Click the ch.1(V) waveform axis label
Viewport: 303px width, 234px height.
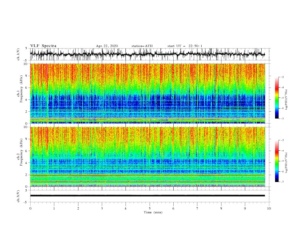pyautogui.click(x=18, y=54)
